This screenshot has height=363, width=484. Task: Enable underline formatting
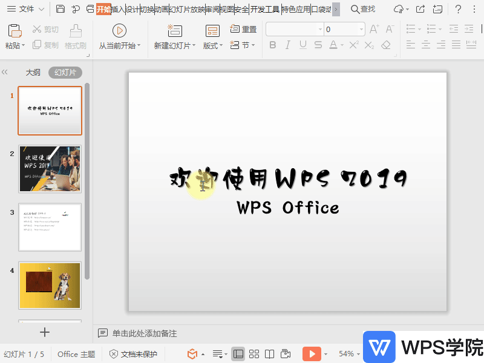click(302, 45)
